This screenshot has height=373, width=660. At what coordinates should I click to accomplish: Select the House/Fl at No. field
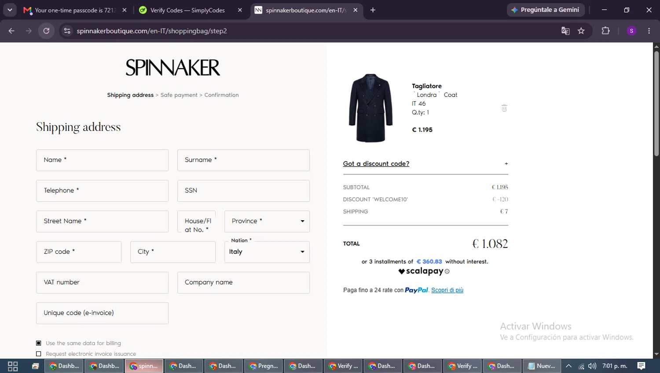tap(196, 222)
